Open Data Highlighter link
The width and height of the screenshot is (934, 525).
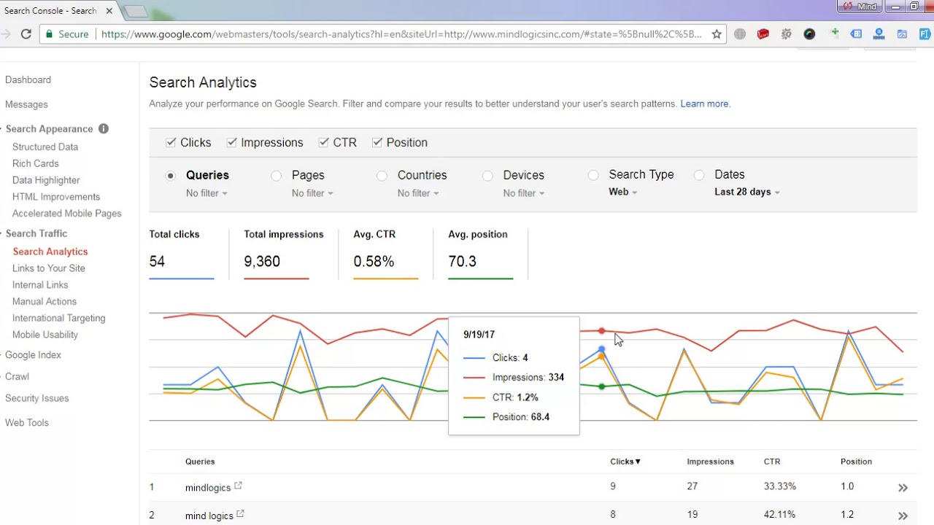click(x=46, y=180)
